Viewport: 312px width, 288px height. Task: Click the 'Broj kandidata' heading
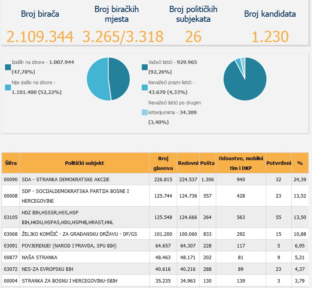tap(270, 14)
